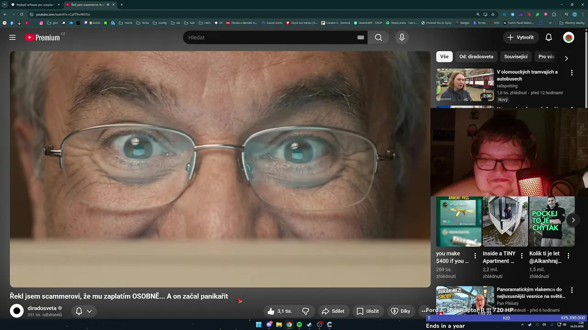The height and width of the screenshot is (330, 588).
Task: Select the Vše filter chip
Action: point(444,57)
